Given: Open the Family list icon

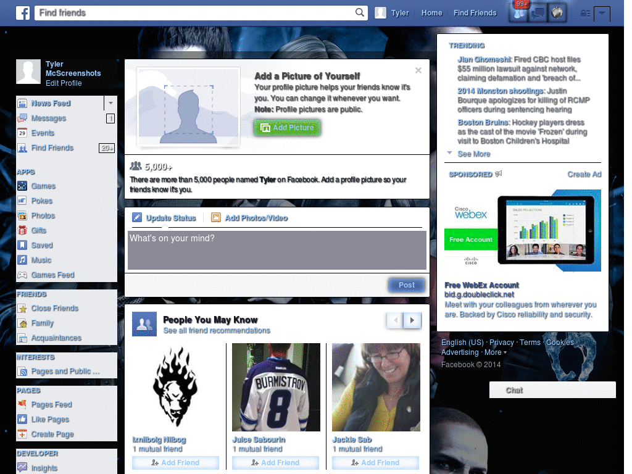Looking at the screenshot, I should coord(22,323).
